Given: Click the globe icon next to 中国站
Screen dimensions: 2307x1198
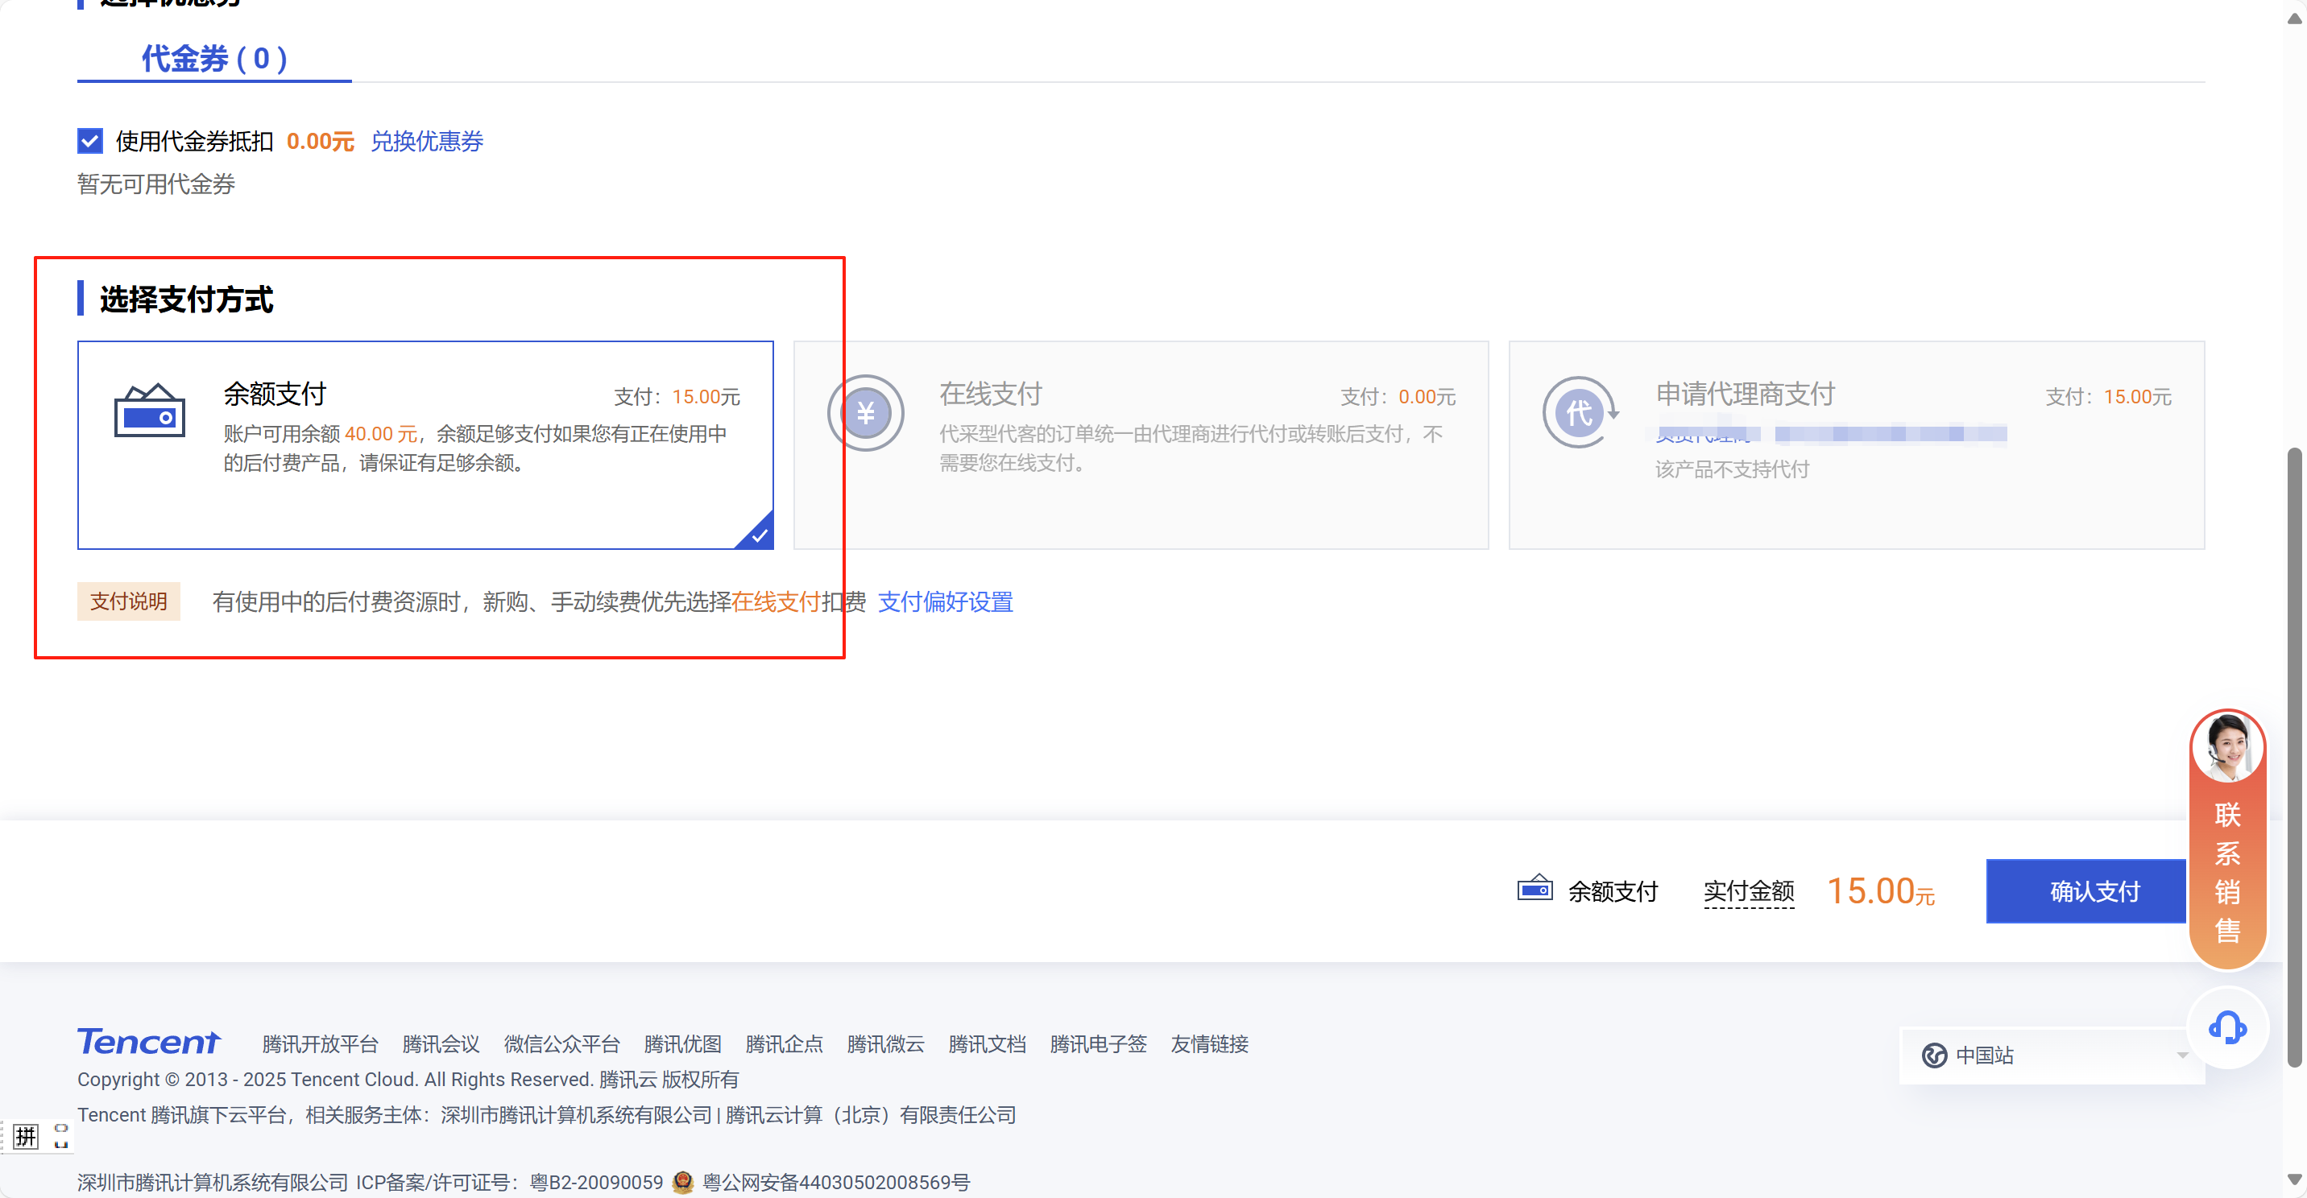Looking at the screenshot, I should pyautogui.click(x=1934, y=1055).
